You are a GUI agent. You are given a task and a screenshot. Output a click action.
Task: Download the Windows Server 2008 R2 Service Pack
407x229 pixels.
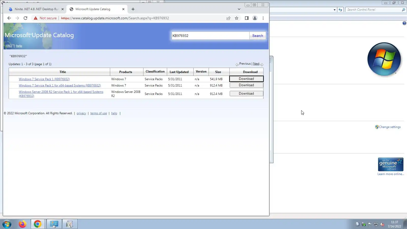click(x=246, y=94)
